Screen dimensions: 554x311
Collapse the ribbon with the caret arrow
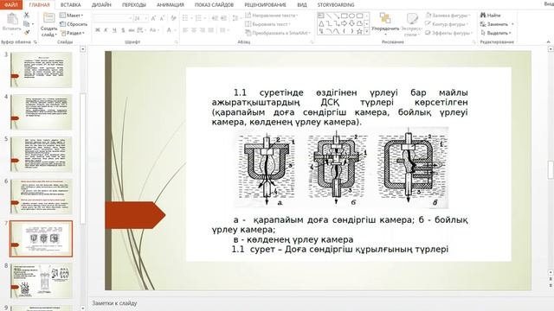pyautogui.click(x=548, y=42)
